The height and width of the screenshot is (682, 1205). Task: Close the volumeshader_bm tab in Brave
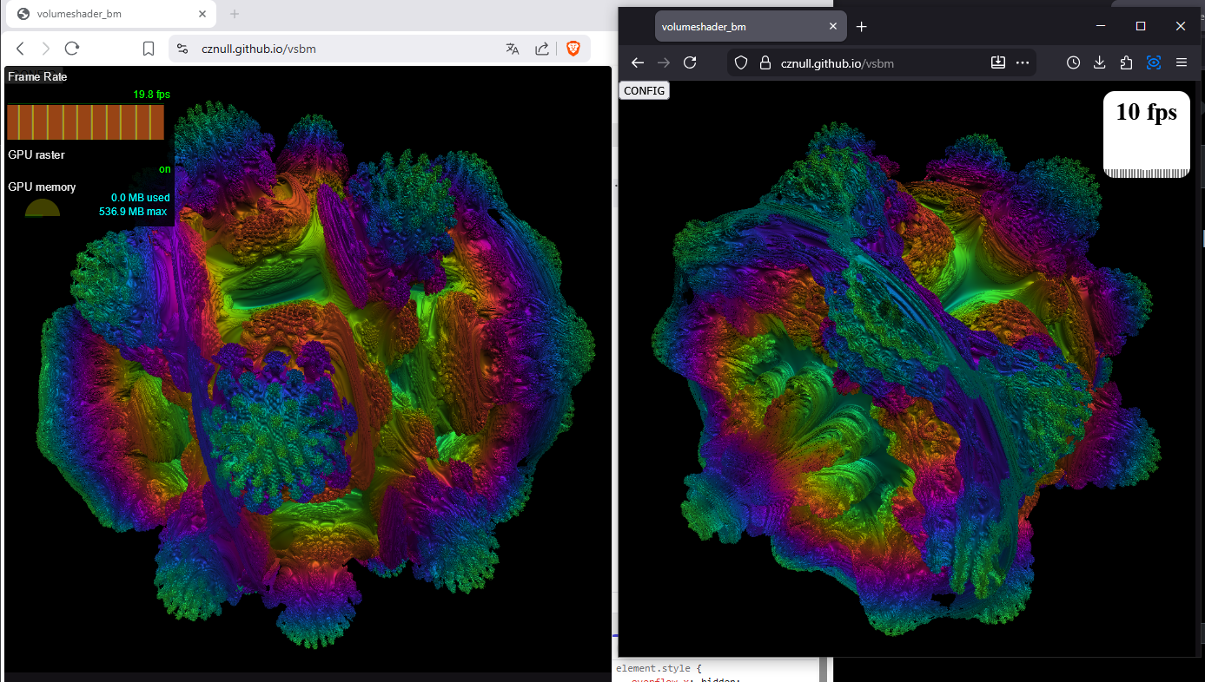[x=202, y=14]
